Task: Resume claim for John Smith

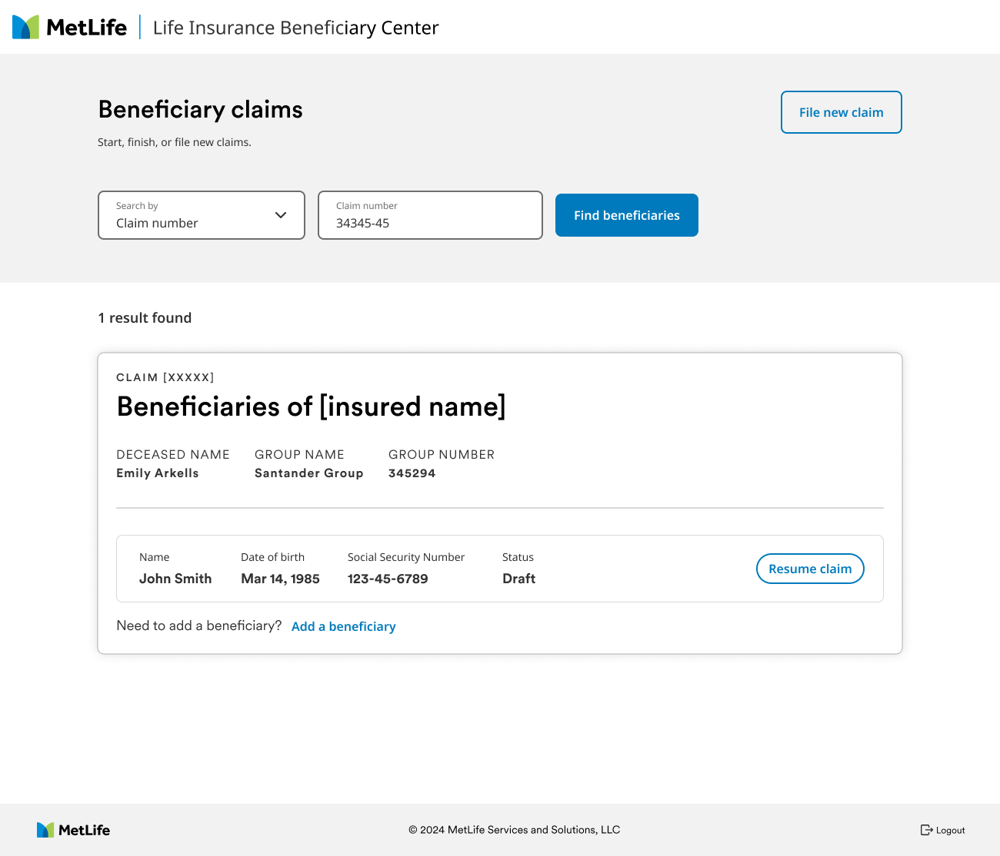Action: point(810,569)
